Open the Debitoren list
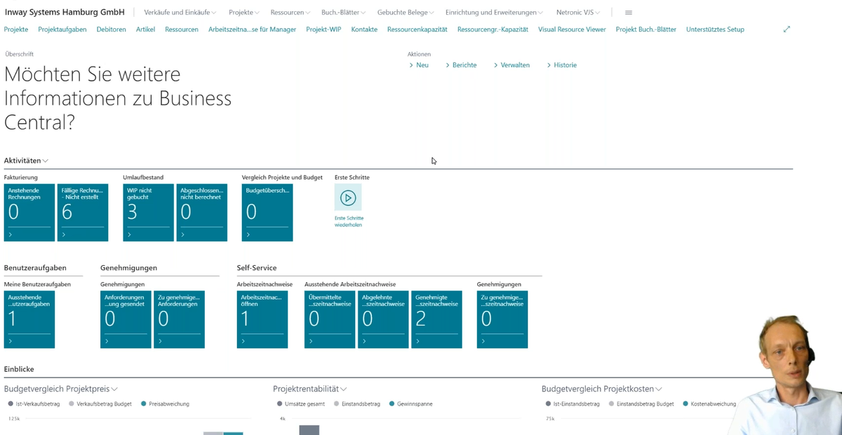 pyautogui.click(x=112, y=29)
